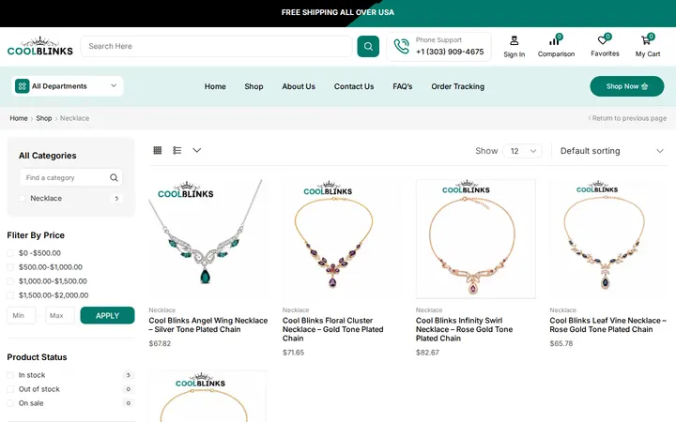Click the All Departments grid icon
Viewport: 676px width, 422px height.
point(22,86)
